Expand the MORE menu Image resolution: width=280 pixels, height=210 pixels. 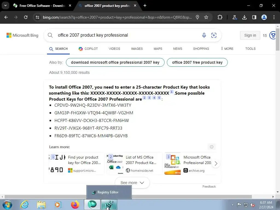(227, 49)
